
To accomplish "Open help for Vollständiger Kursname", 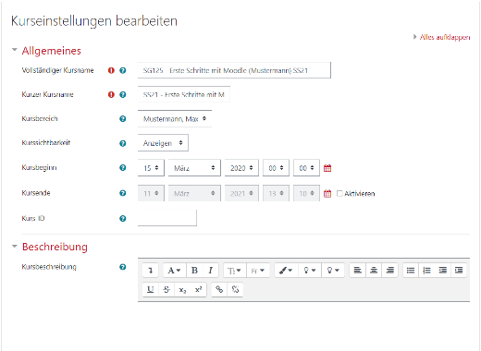I will [123, 70].
